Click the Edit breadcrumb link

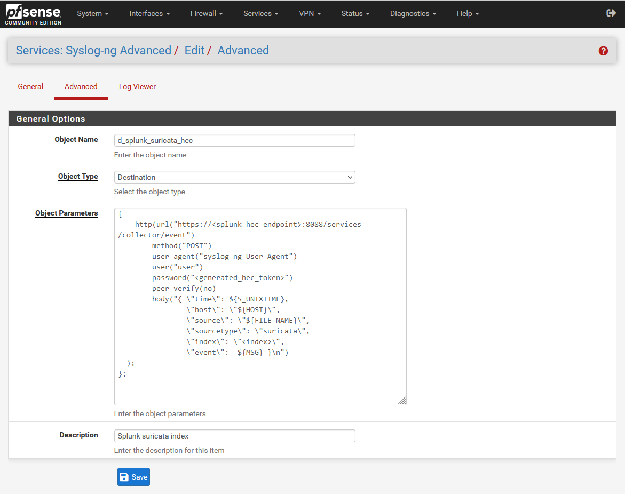pos(194,51)
